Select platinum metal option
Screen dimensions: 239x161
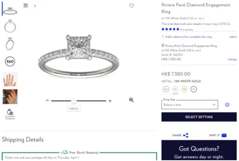point(194,89)
